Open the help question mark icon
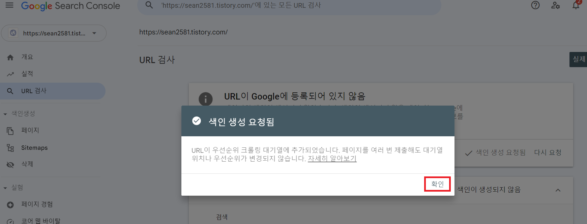587x224 pixels. (535, 5)
